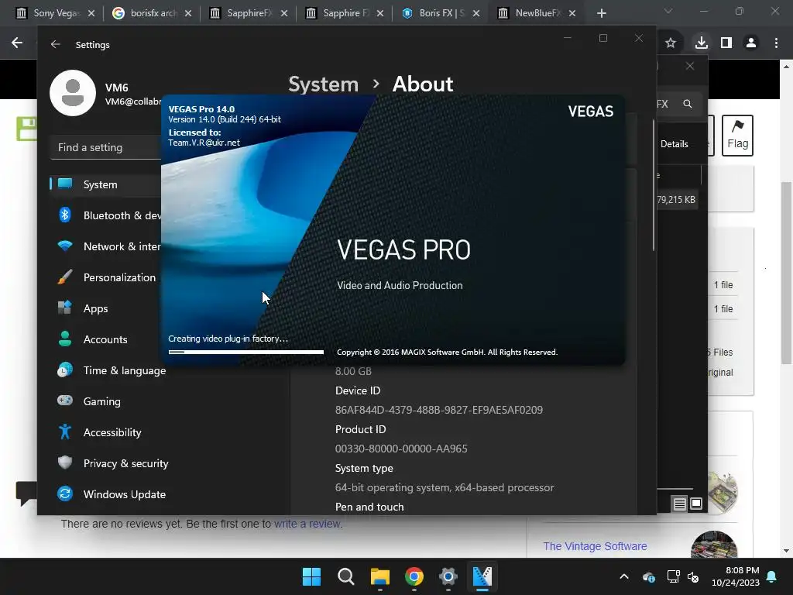Open Chrome downloads icon
793x595 pixels.
pos(702,43)
